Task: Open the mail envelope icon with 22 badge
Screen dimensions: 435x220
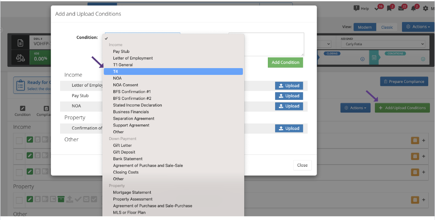Action: tap(401, 8)
